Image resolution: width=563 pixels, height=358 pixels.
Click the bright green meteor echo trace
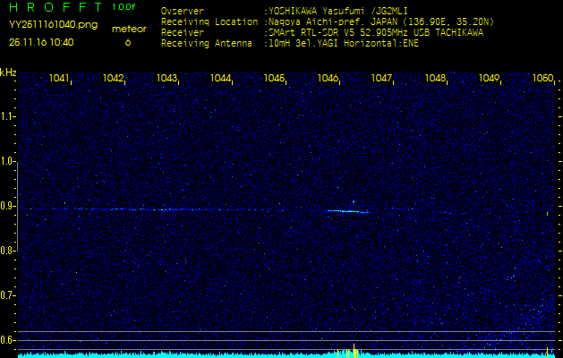pos(349,211)
